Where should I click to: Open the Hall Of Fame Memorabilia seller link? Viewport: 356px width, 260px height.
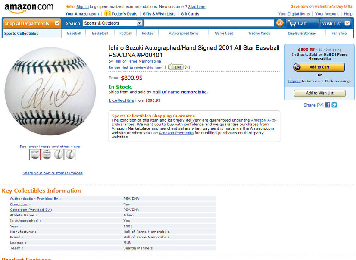[x=180, y=92]
